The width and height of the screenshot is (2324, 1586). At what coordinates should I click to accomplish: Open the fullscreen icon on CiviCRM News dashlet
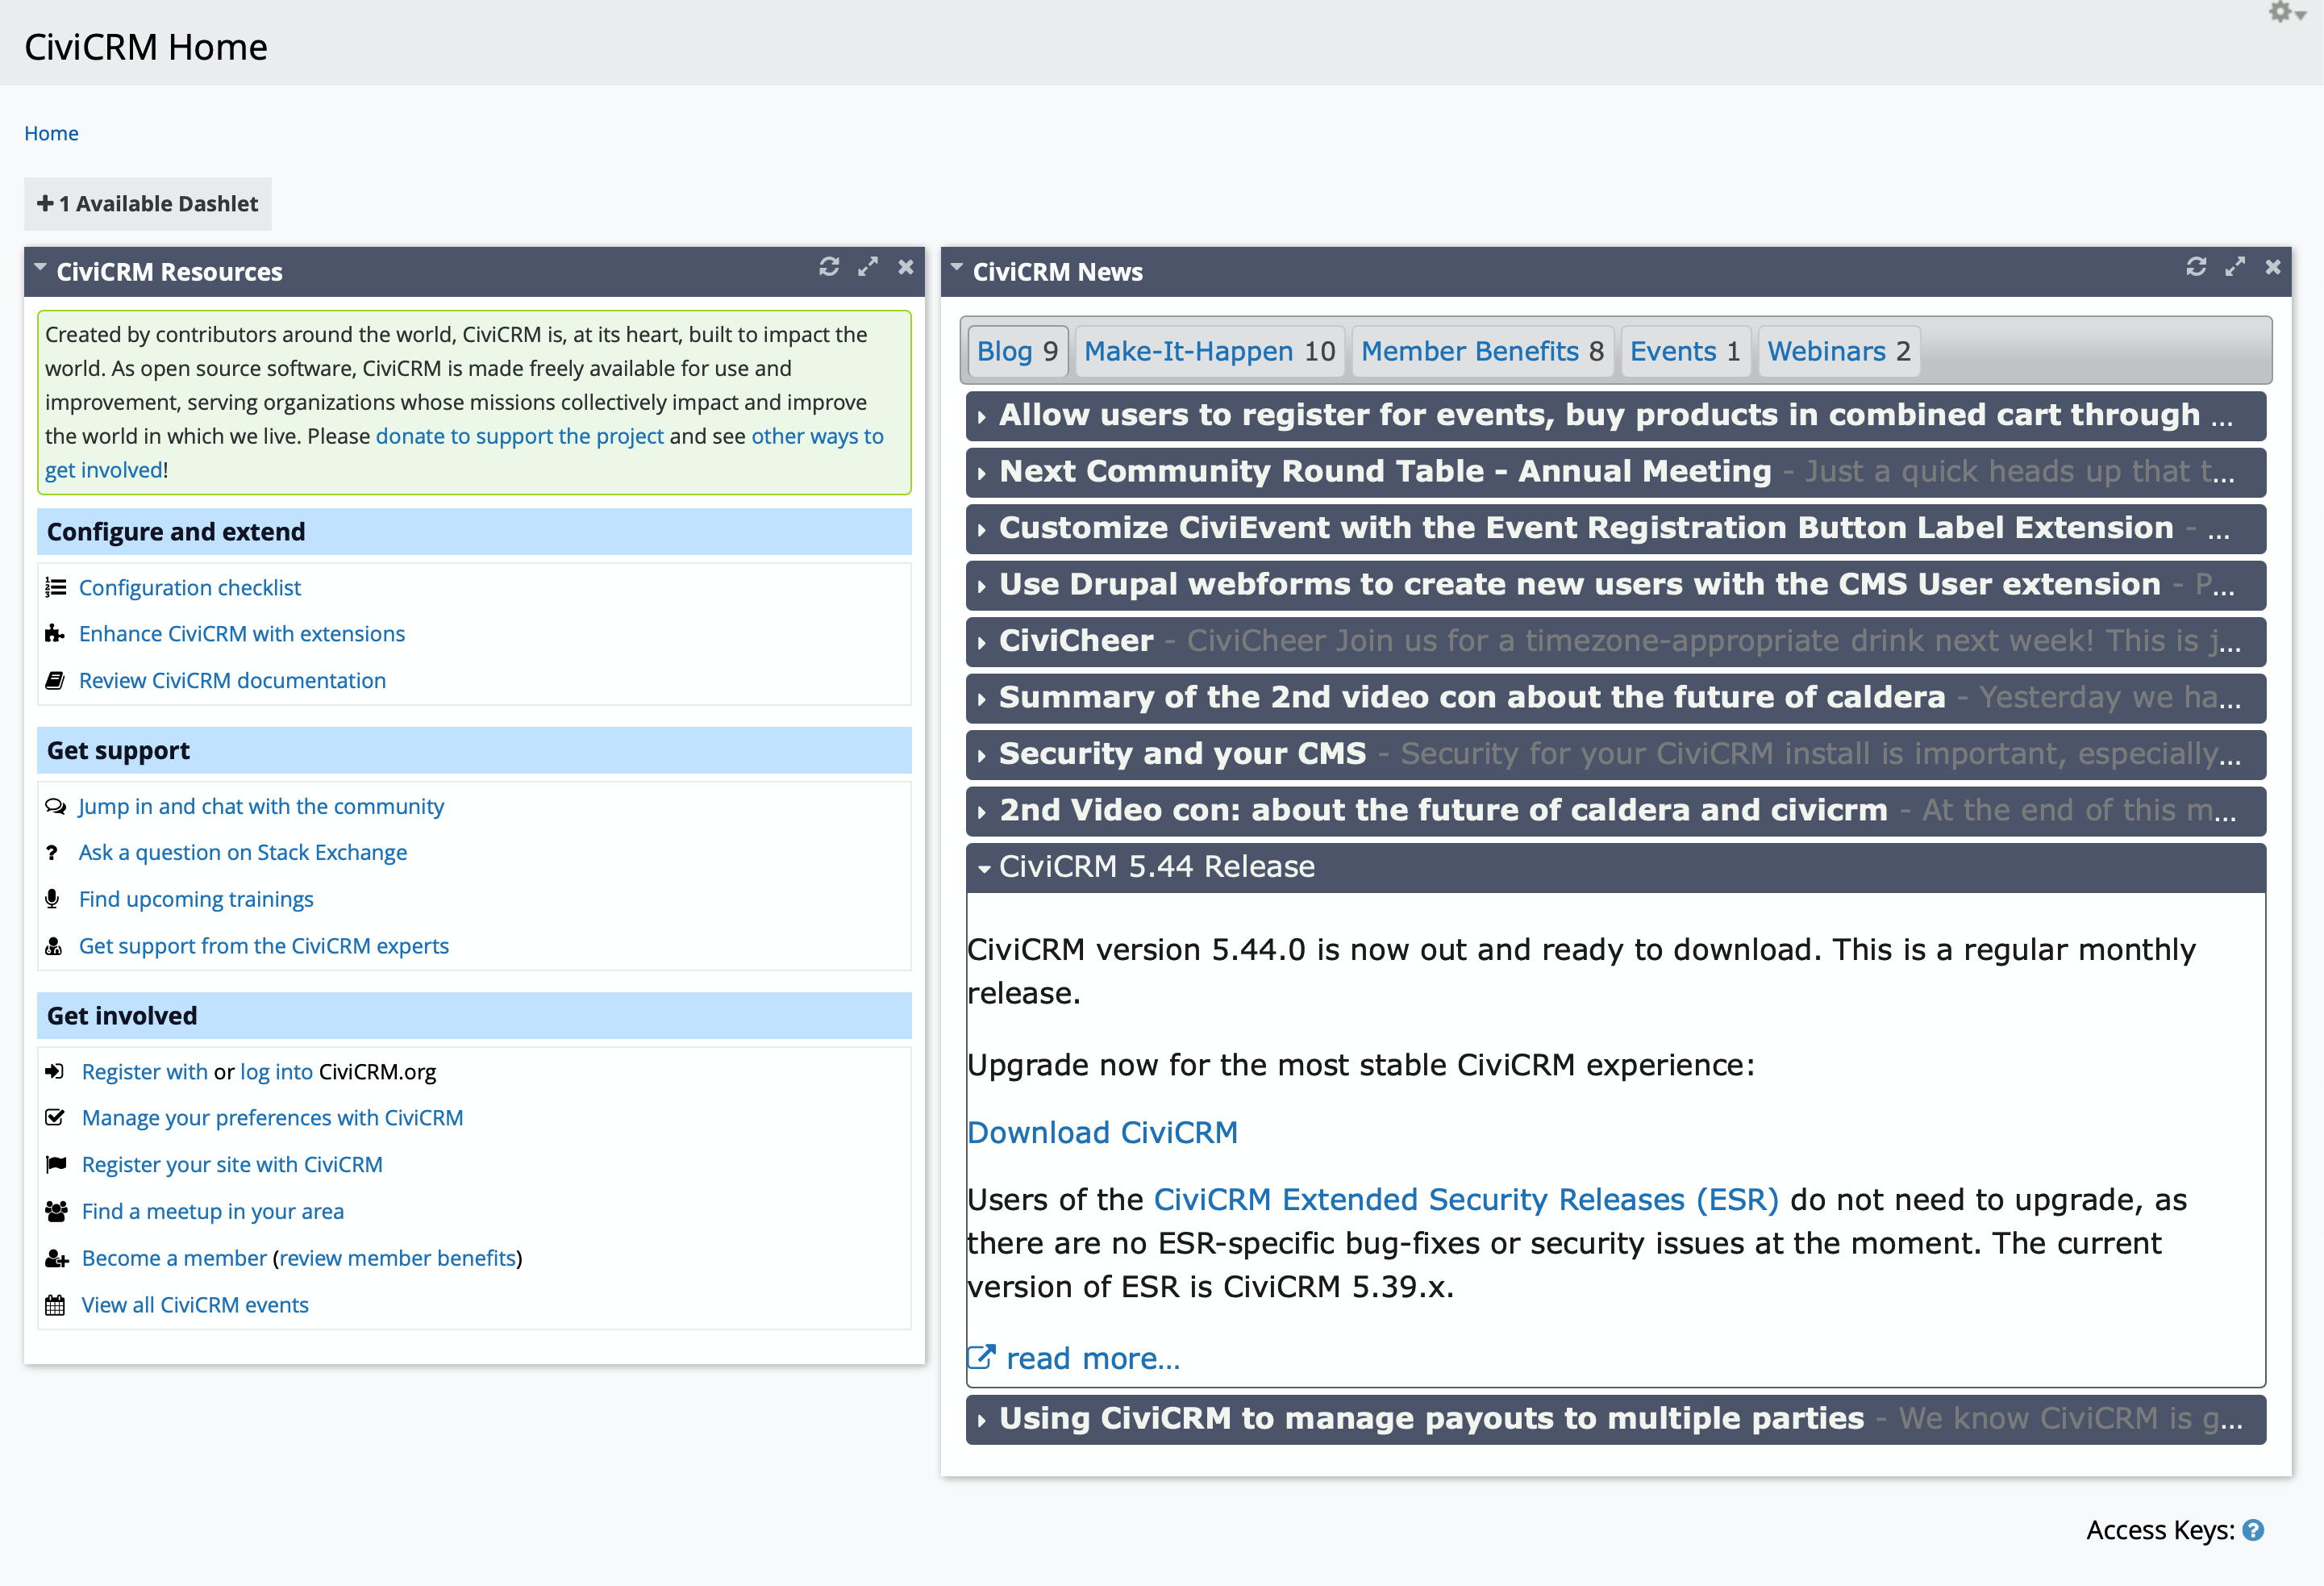[x=2235, y=267]
